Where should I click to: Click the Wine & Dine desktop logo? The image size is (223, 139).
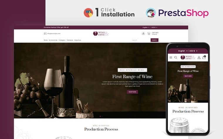pos(101,34)
